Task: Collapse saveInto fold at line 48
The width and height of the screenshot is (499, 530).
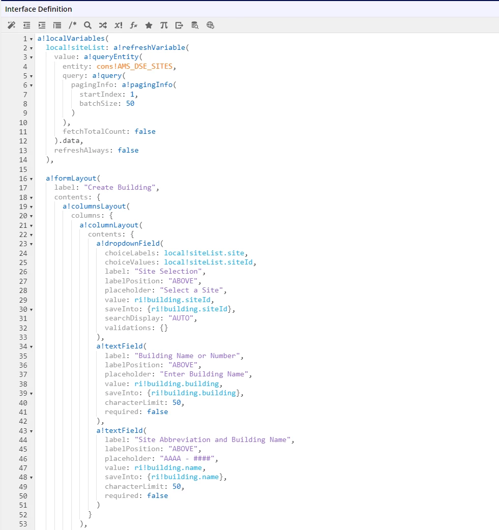Action: (x=31, y=478)
